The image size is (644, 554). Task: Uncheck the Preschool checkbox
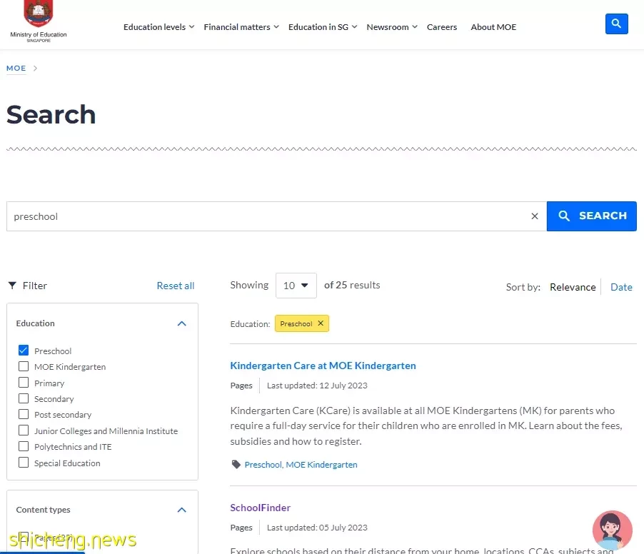(24, 351)
